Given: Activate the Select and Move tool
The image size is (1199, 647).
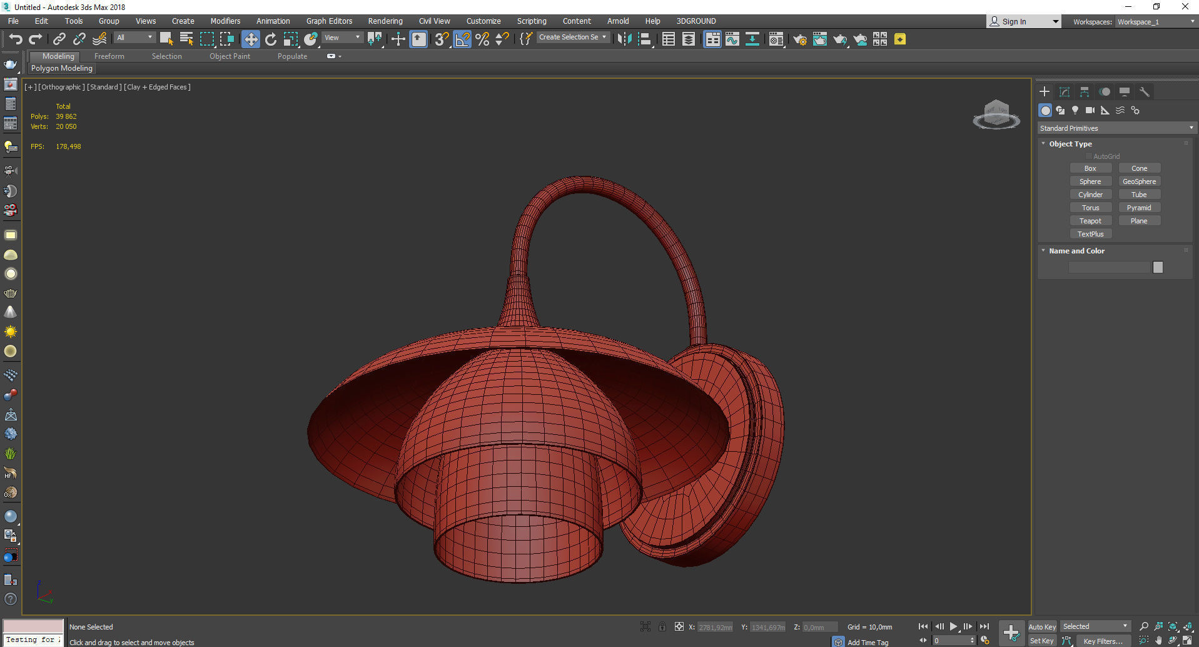Looking at the screenshot, I should coord(250,39).
